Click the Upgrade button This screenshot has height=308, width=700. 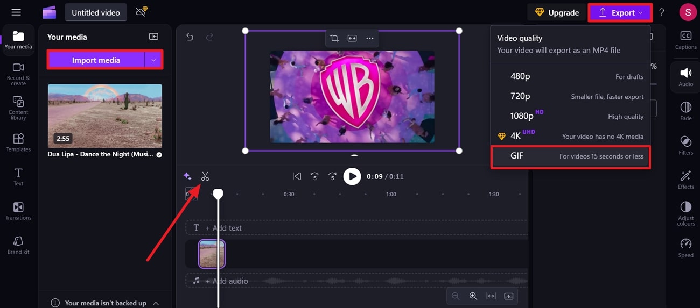click(557, 12)
